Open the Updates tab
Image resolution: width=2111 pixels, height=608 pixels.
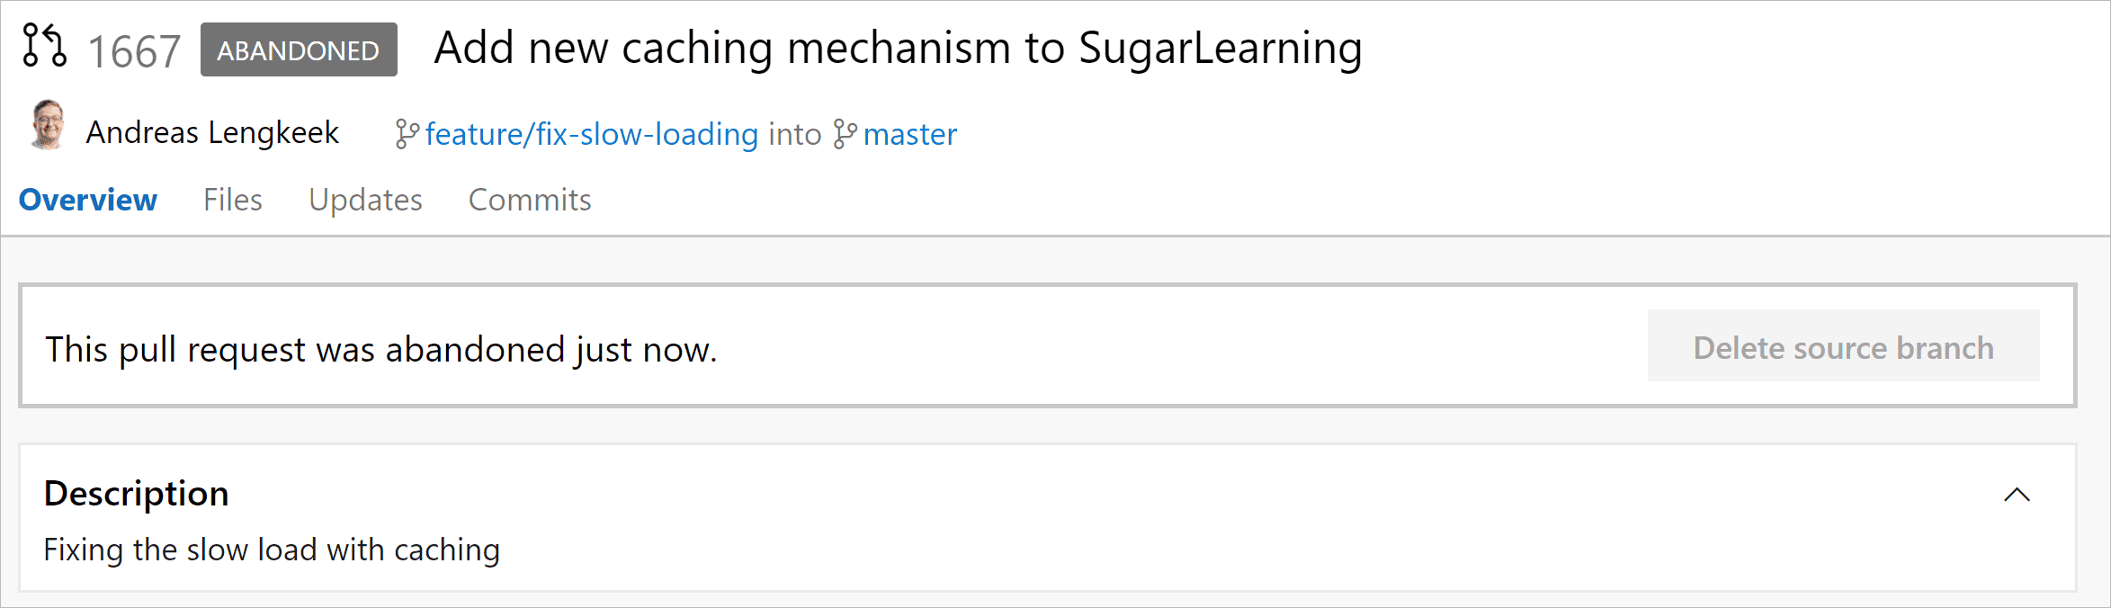pyautogui.click(x=365, y=200)
